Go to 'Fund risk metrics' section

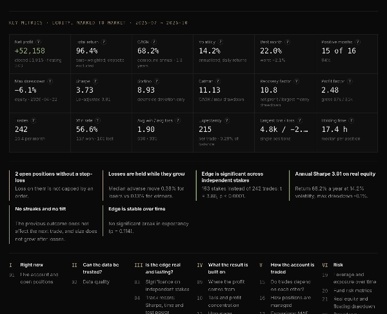[x=352, y=291]
